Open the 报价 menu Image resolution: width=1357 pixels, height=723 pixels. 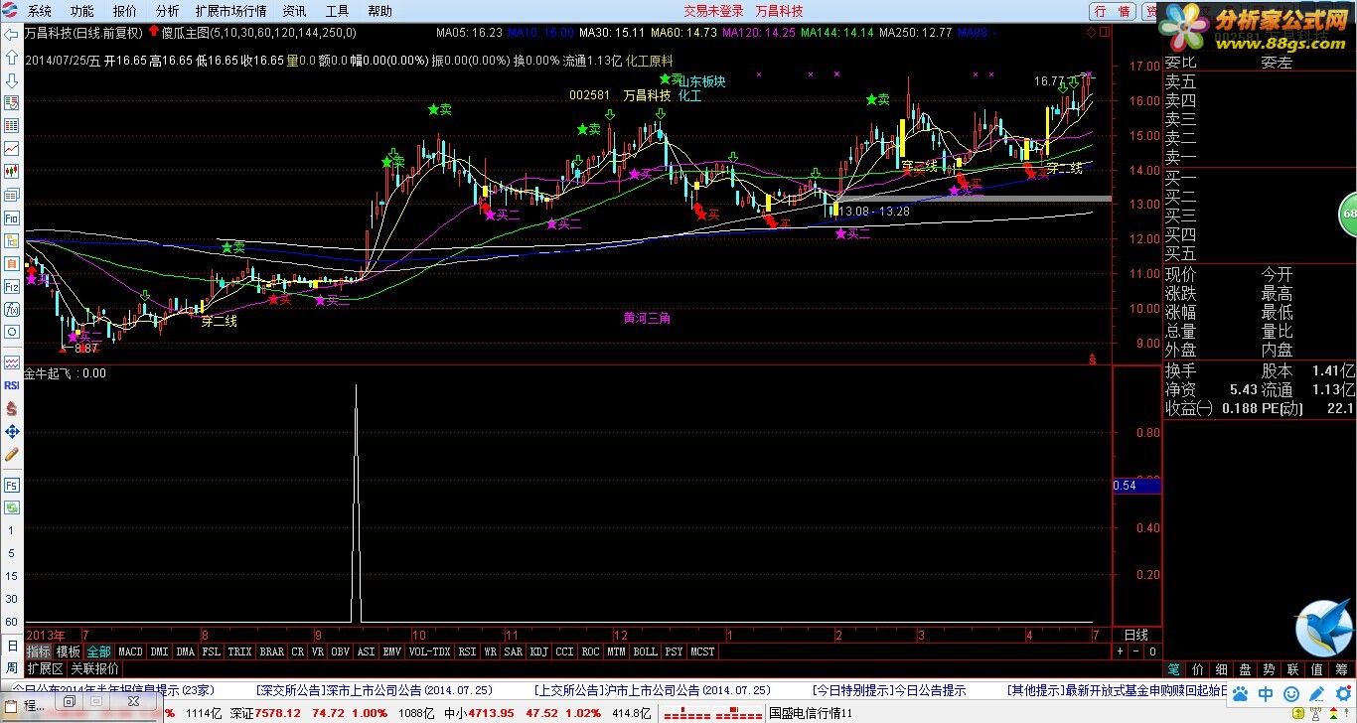tap(125, 11)
